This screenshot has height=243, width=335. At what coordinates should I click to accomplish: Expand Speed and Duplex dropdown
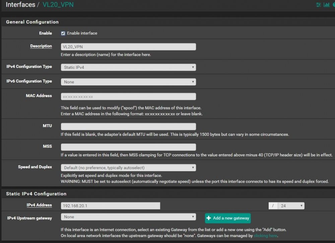128,168
